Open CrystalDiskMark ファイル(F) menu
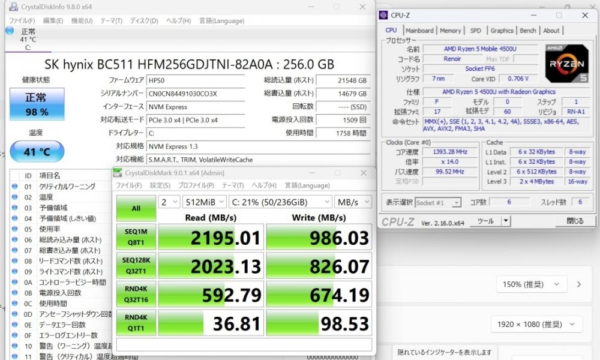Viewport: 600px width, 360px height. coord(129,185)
